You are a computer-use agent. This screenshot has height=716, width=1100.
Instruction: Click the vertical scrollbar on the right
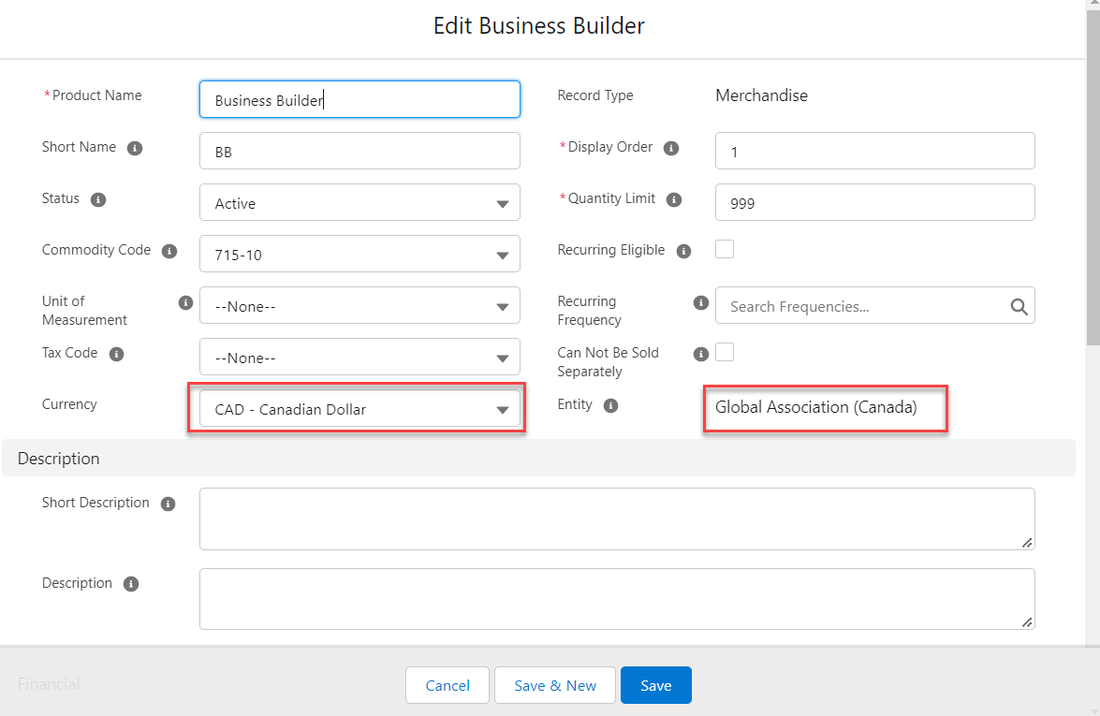point(1093,187)
